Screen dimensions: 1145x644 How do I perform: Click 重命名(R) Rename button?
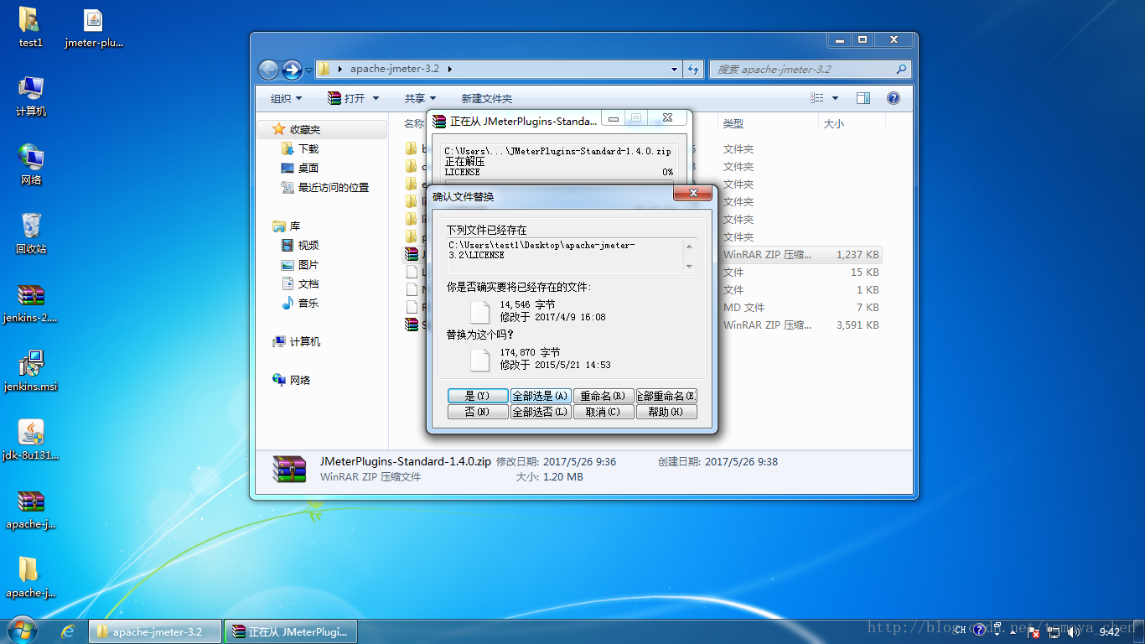tap(604, 396)
